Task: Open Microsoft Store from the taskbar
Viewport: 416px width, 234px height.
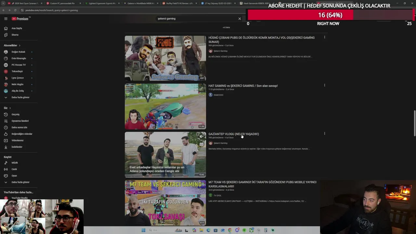Action: point(215,230)
